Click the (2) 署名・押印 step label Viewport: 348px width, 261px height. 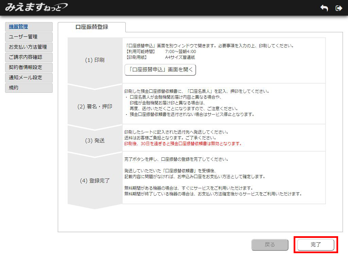pyautogui.click(x=95, y=106)
